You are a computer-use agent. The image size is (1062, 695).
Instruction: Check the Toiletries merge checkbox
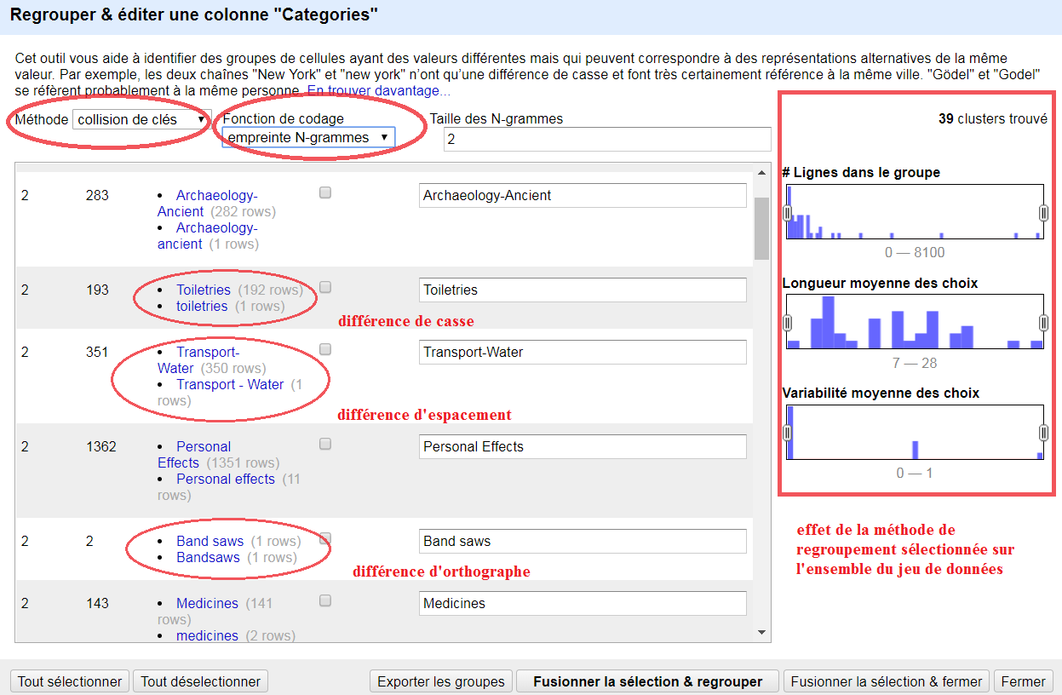(325, 288)
